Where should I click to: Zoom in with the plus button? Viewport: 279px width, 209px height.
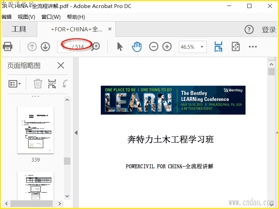tap(167, 47)
